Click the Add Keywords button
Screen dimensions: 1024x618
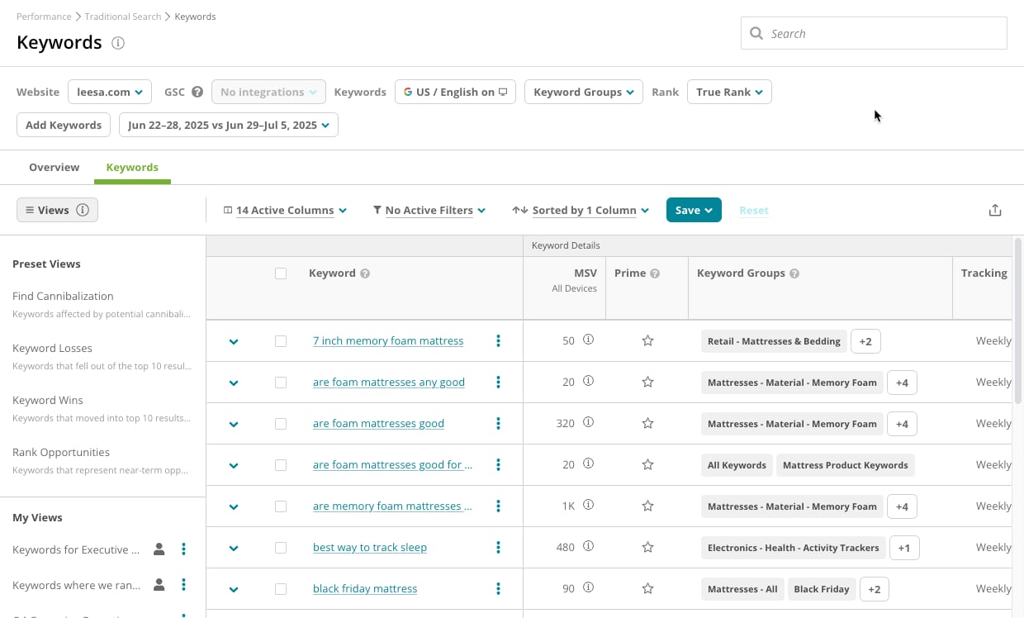coord(64,125)
